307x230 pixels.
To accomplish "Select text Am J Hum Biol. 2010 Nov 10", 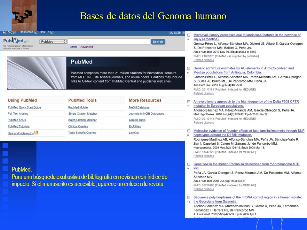I will pos(211,52).
